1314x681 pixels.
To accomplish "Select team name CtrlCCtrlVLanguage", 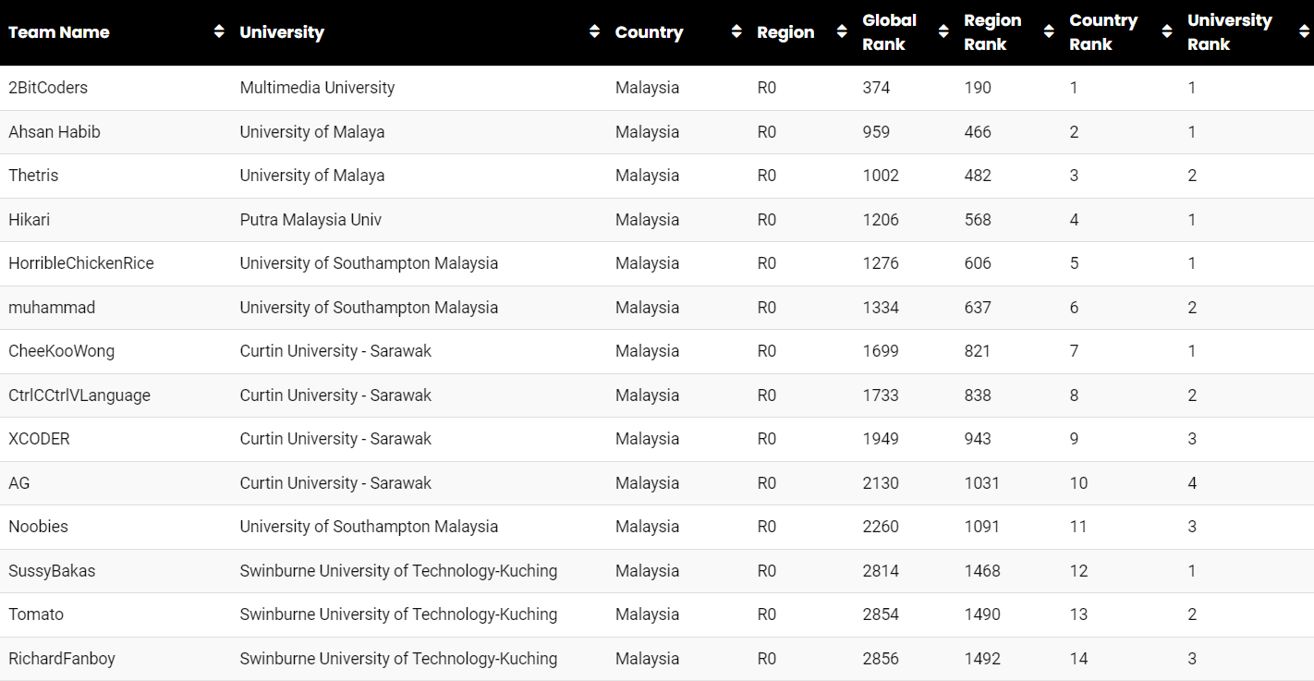I will click(x=79, y=395).
